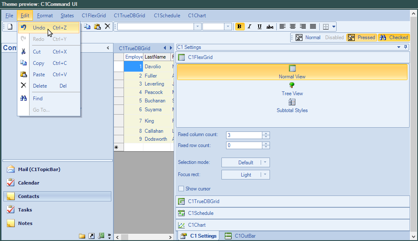
Task: Click the Justify alignment icon
Action: pyautogui.click(x=313, y=27)
